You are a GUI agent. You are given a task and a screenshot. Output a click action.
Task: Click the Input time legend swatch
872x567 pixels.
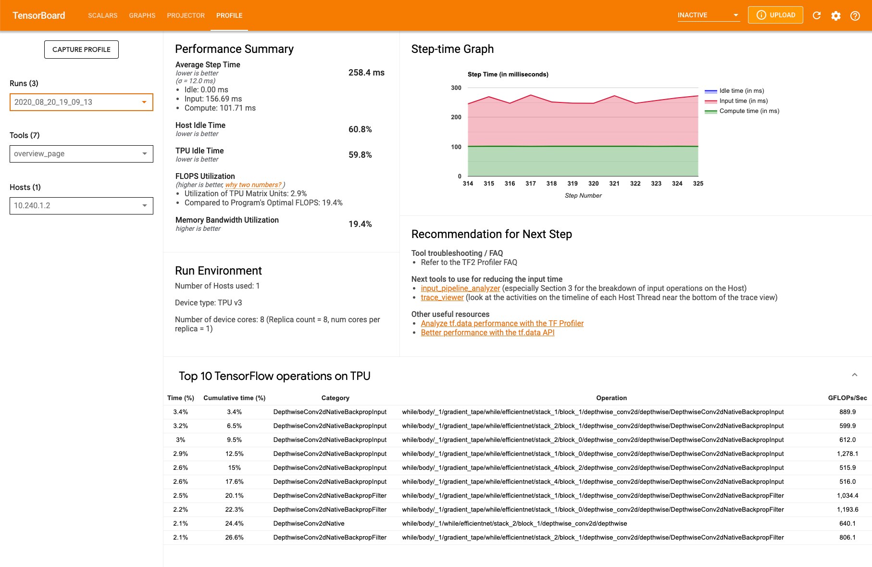[711, 101]
